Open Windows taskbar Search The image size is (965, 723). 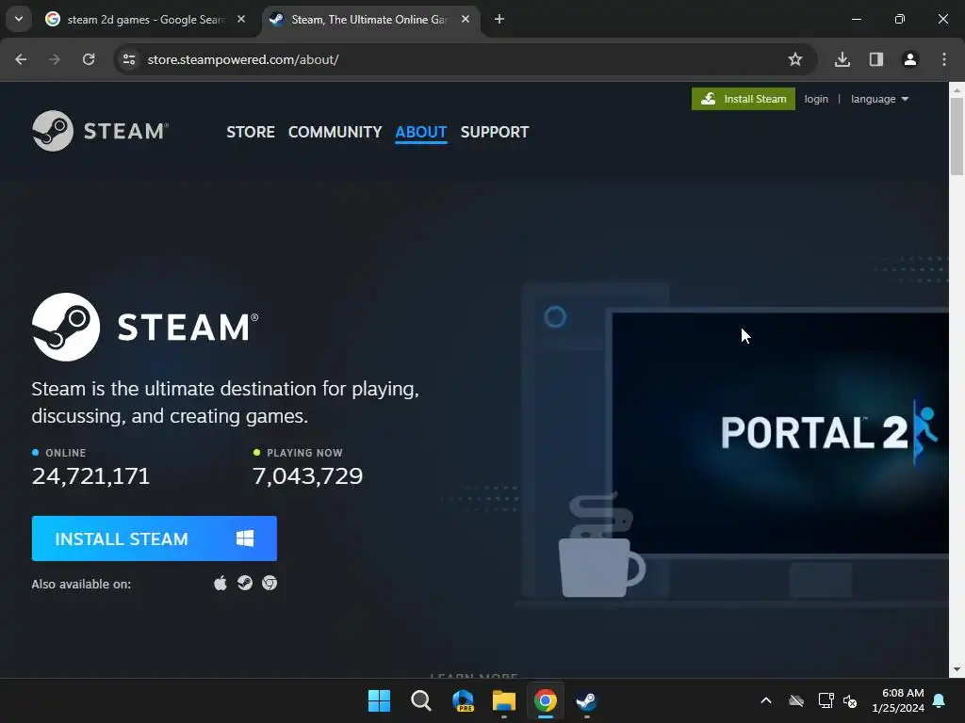[x=421, y=700]
